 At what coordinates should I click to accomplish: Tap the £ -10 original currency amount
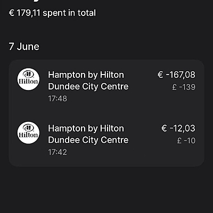pyautogui.click(x=186, y=141)
